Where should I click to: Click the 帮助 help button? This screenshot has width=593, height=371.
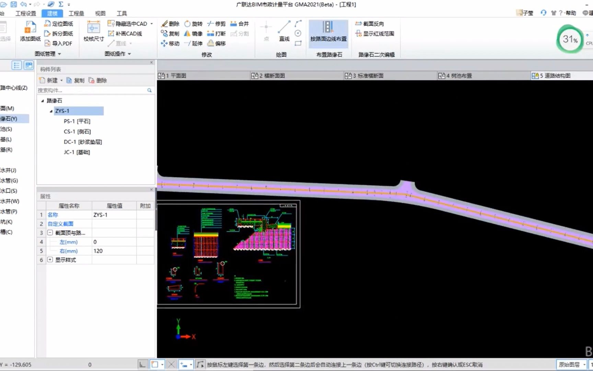(568, 13)
